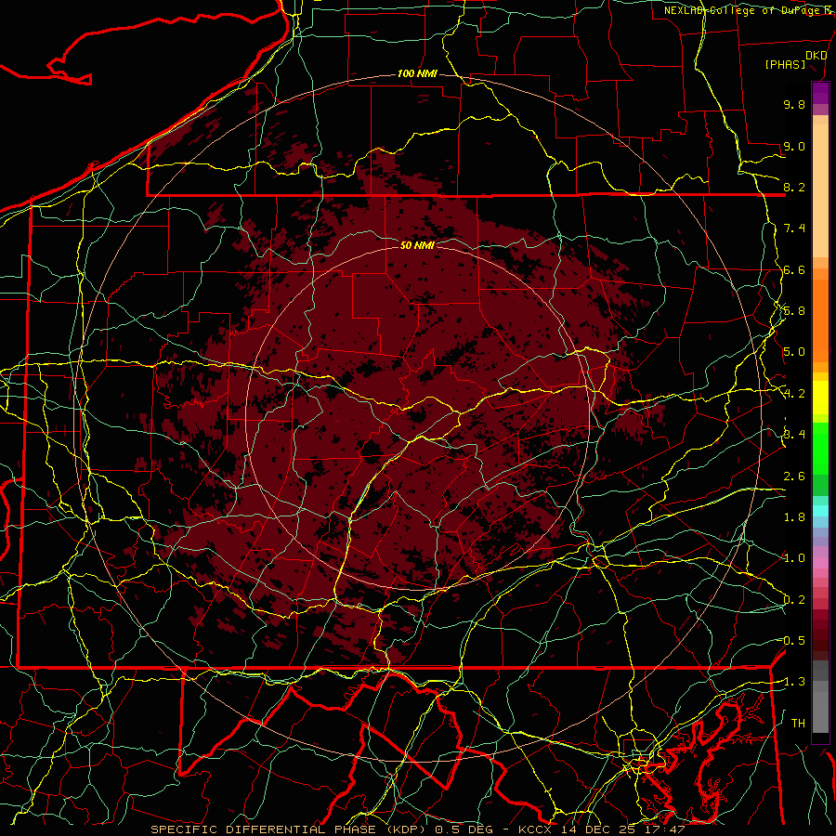
Task: Pick the cyan band of the color bar
Action: click(x=820, y=511)
